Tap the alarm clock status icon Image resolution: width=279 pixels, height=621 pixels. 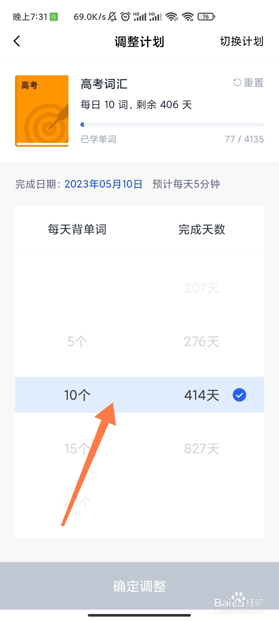(126, 17)
